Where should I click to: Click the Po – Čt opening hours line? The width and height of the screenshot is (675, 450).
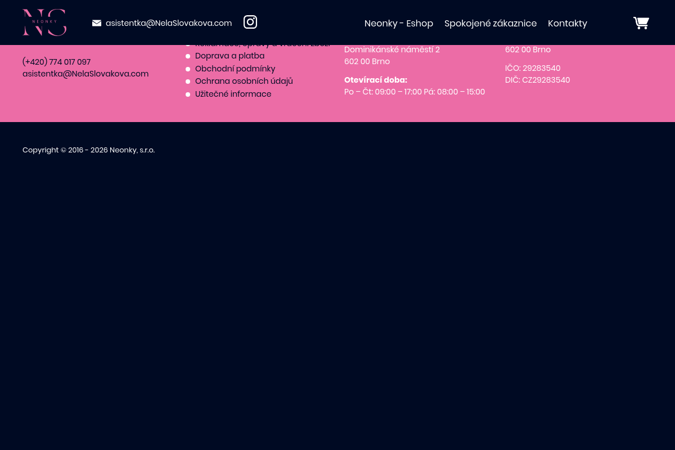[x=414, y=92]
